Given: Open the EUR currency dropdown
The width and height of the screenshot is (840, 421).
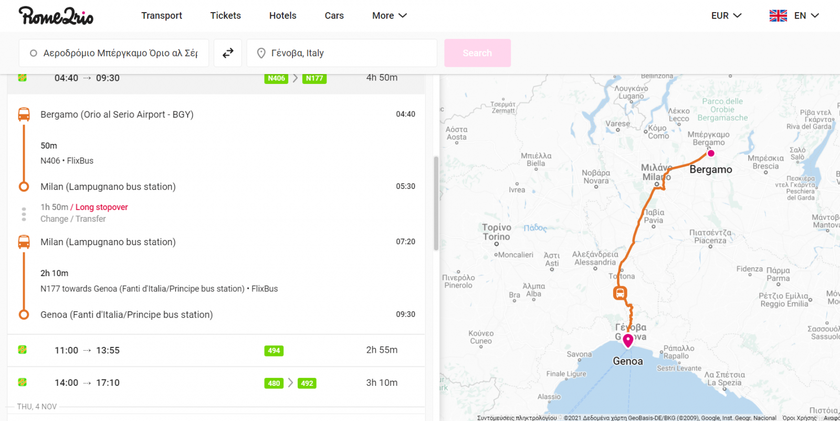Looking at the screenshot, I should click(726, 16).
